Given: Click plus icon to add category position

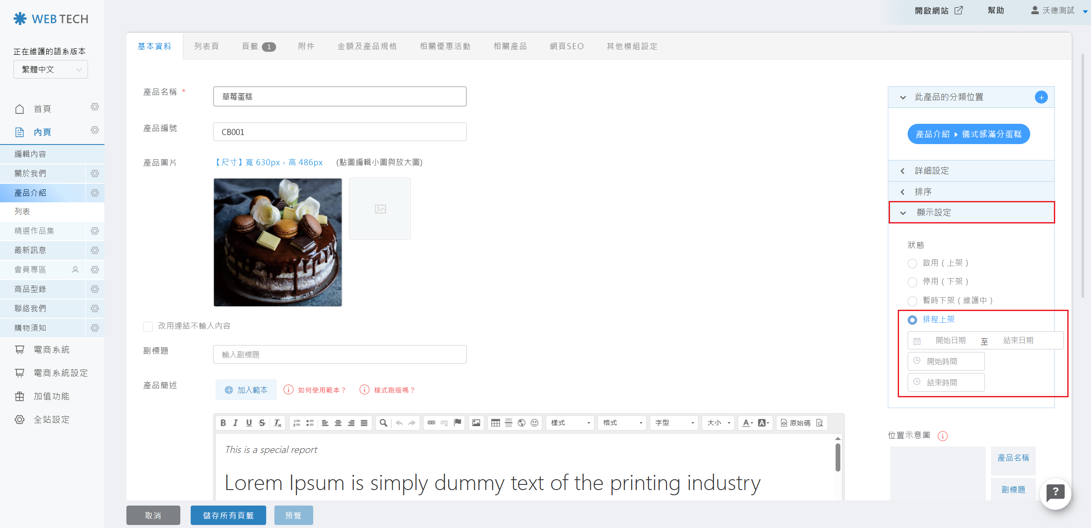Looking at the screenshot, I should [x=1041, y=97].
